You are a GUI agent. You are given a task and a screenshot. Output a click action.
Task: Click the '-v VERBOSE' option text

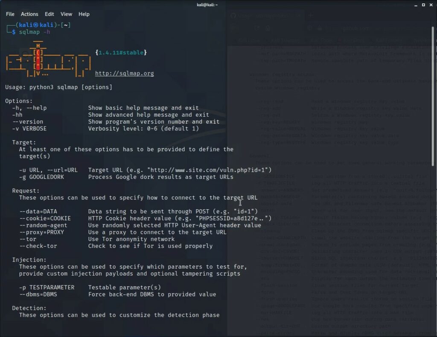coord(29,129)
